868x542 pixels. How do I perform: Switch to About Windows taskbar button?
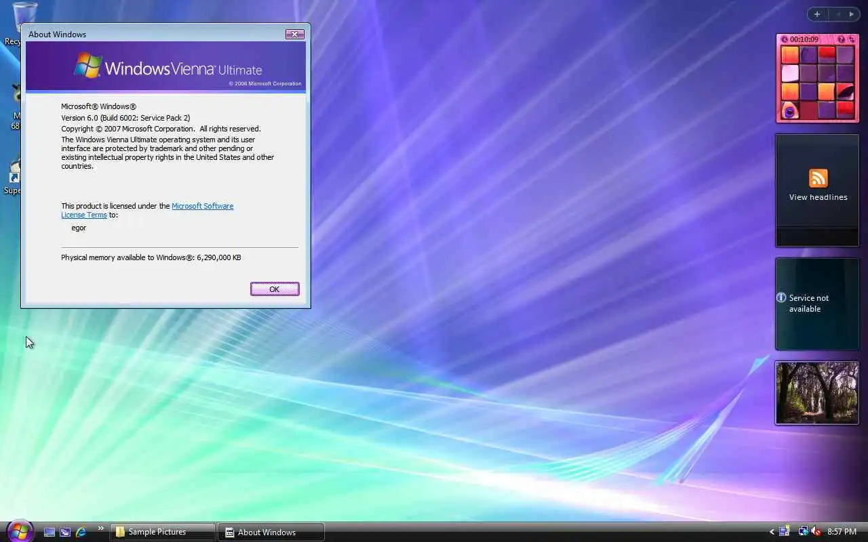pos(271,532)
